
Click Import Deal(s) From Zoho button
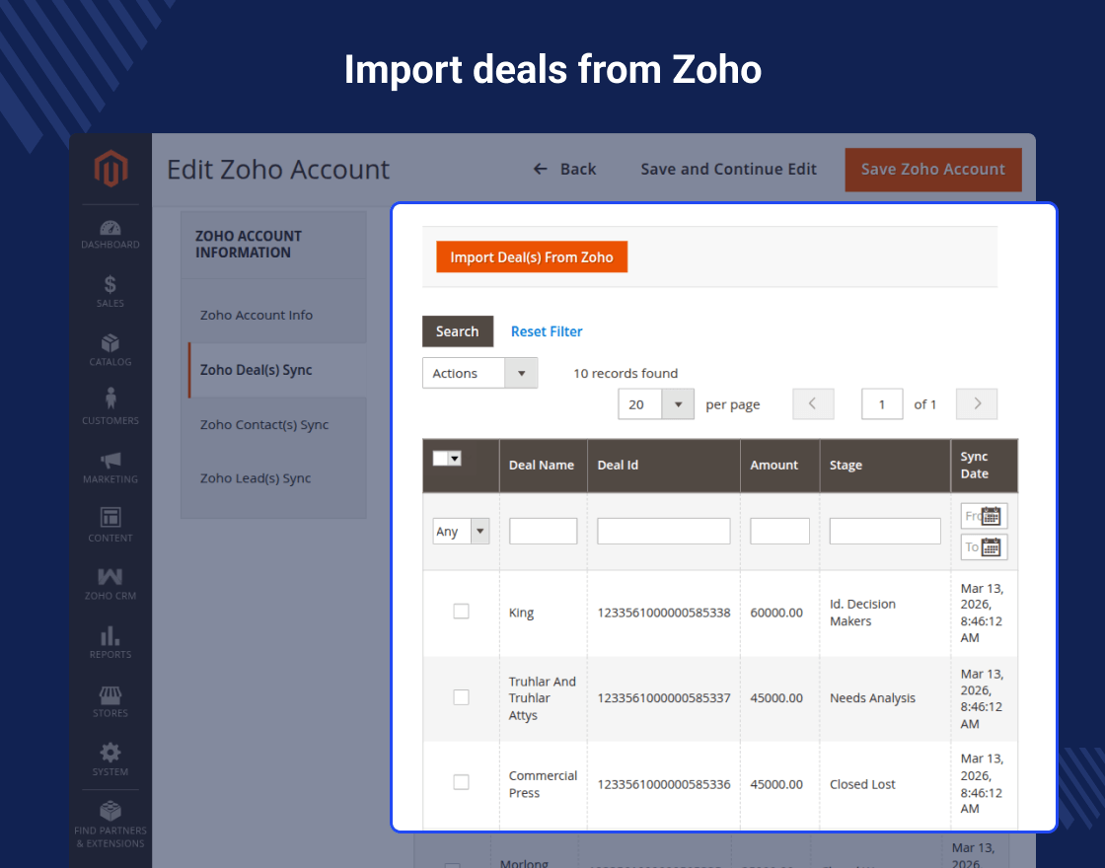coord(532,257)
